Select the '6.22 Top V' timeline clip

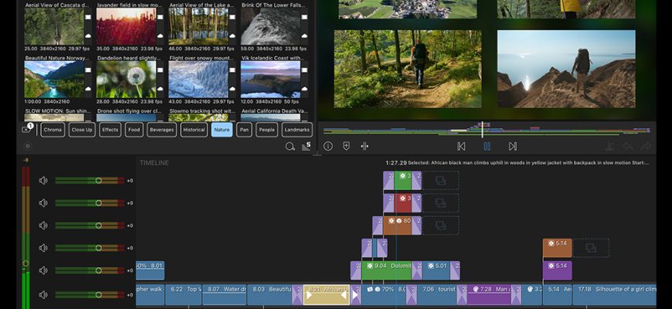point(183,295)
